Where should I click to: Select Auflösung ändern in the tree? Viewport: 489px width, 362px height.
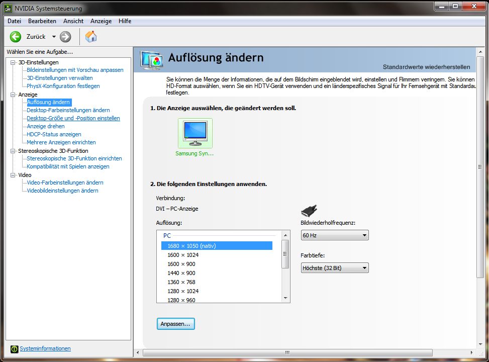point(48,102)
